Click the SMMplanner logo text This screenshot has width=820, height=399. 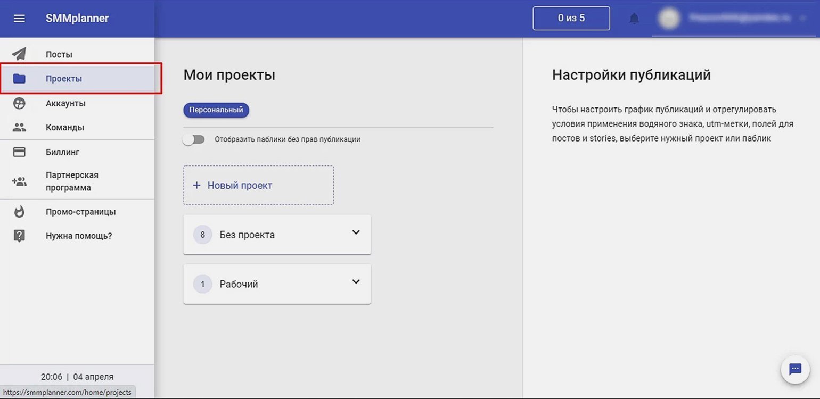click(x=77, y=19)
